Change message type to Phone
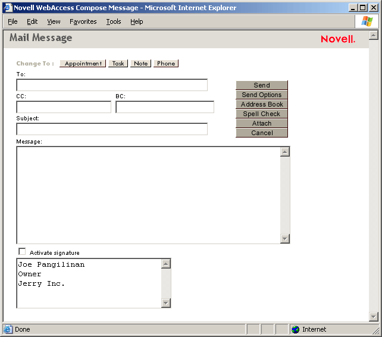This screenshot has width=382, height=337. pos(166,63)
